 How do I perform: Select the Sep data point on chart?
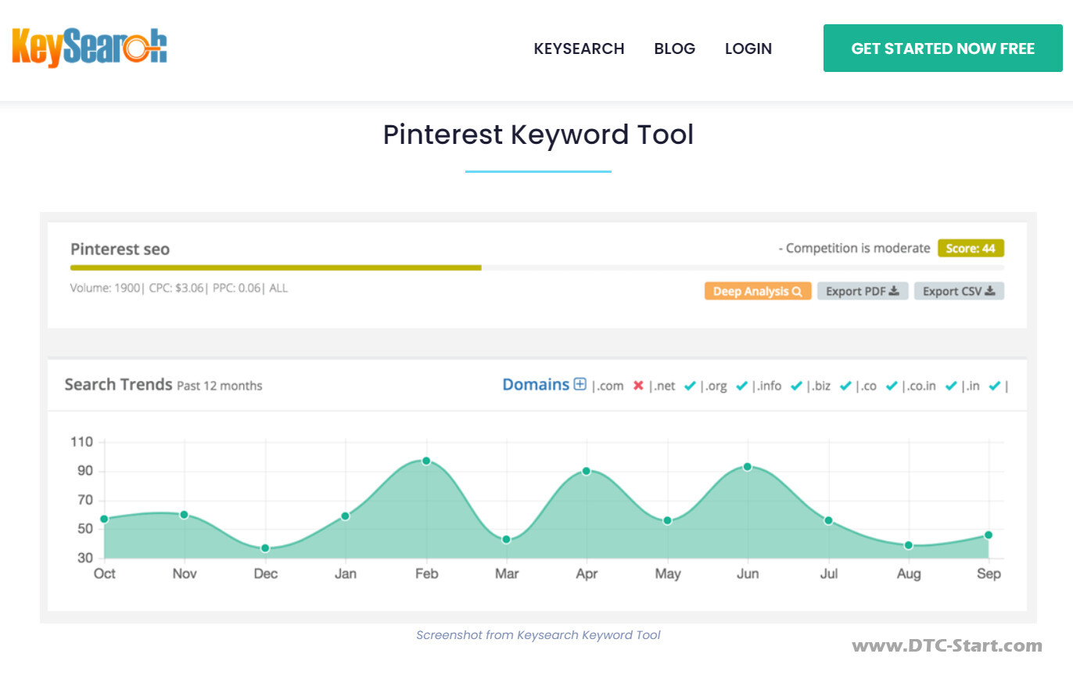pyautogui.click(x=989, y=534)
